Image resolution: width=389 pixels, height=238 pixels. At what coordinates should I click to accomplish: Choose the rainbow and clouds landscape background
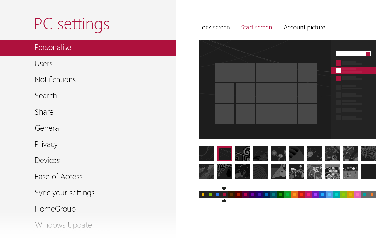350,172
